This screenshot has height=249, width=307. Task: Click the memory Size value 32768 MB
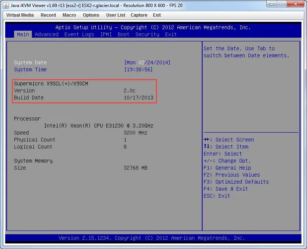coord(136,168)
